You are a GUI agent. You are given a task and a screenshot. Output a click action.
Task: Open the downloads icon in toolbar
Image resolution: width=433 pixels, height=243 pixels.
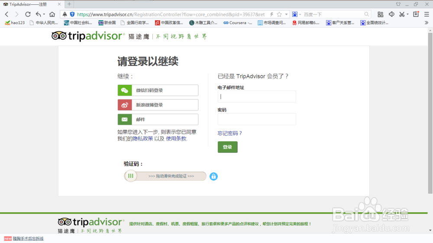(416, 14)
